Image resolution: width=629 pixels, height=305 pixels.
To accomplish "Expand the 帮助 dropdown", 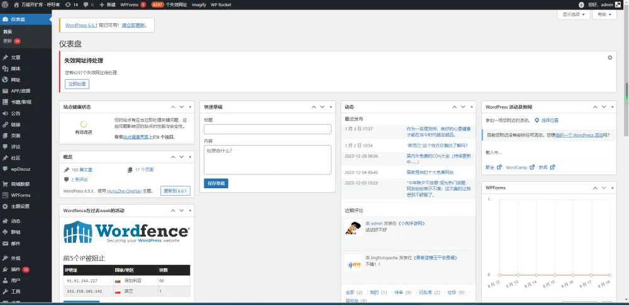I will [x=604, y=14].
